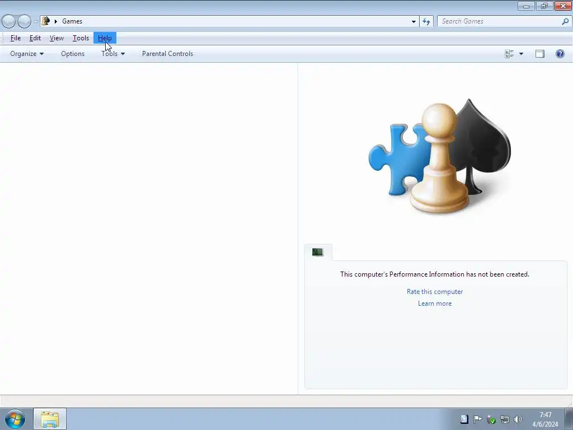Click the Games folder icon in address bar
Image resolution: width=573 pixels, height=430 pixels.
[46, 21]
